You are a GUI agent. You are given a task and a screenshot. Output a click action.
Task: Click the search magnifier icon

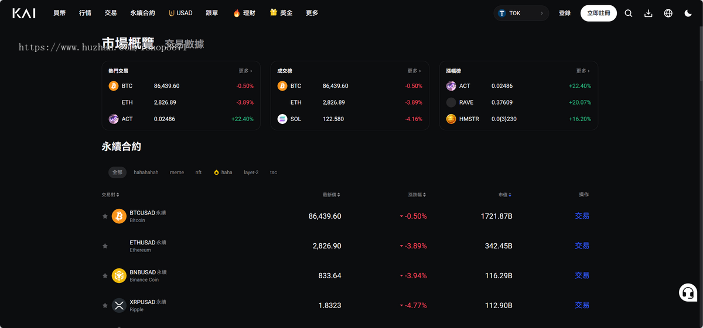628,13
